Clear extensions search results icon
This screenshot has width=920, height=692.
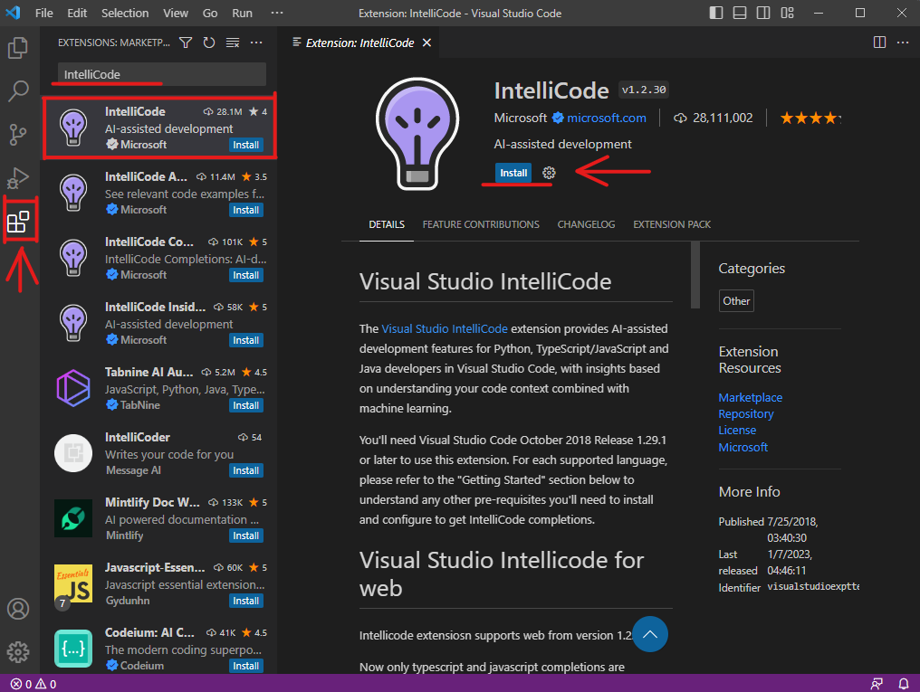[x=233, y=43]
